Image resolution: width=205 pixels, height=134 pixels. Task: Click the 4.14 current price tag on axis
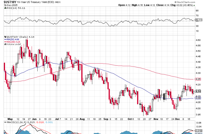(x=198, y=91)
